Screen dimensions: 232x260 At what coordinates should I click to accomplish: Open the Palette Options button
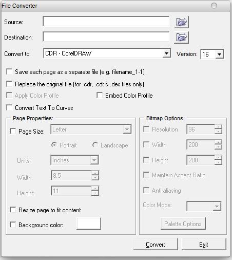pos(183,224)
